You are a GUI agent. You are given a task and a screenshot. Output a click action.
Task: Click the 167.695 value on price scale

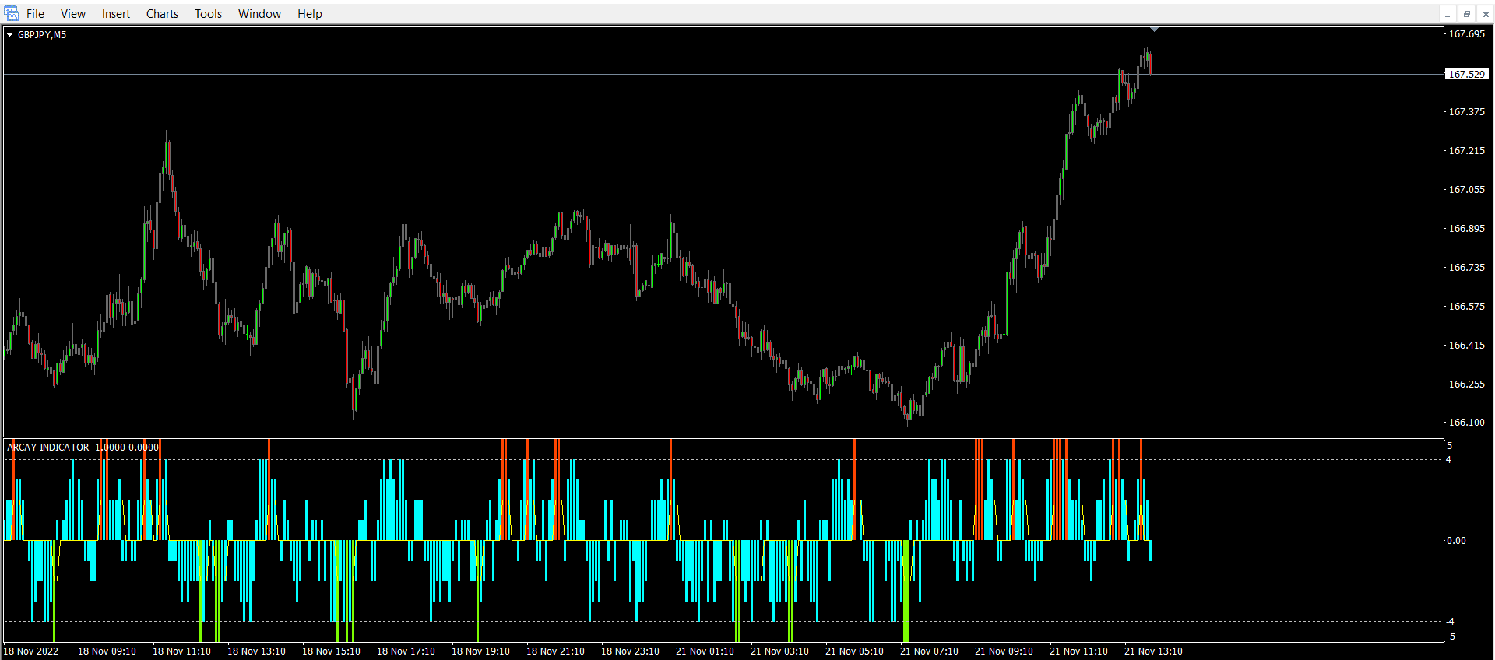1466,34
